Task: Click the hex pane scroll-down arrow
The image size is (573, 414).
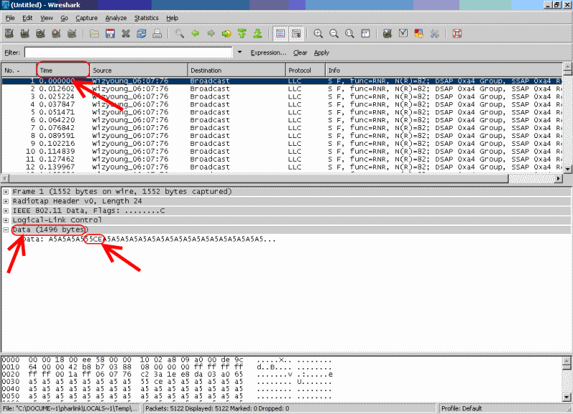Action: point(567,398)
